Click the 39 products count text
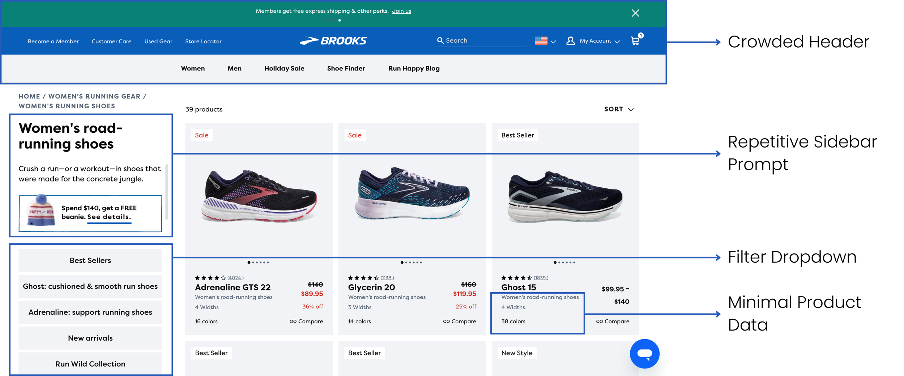The image size is (904, 376). [204, 109]
